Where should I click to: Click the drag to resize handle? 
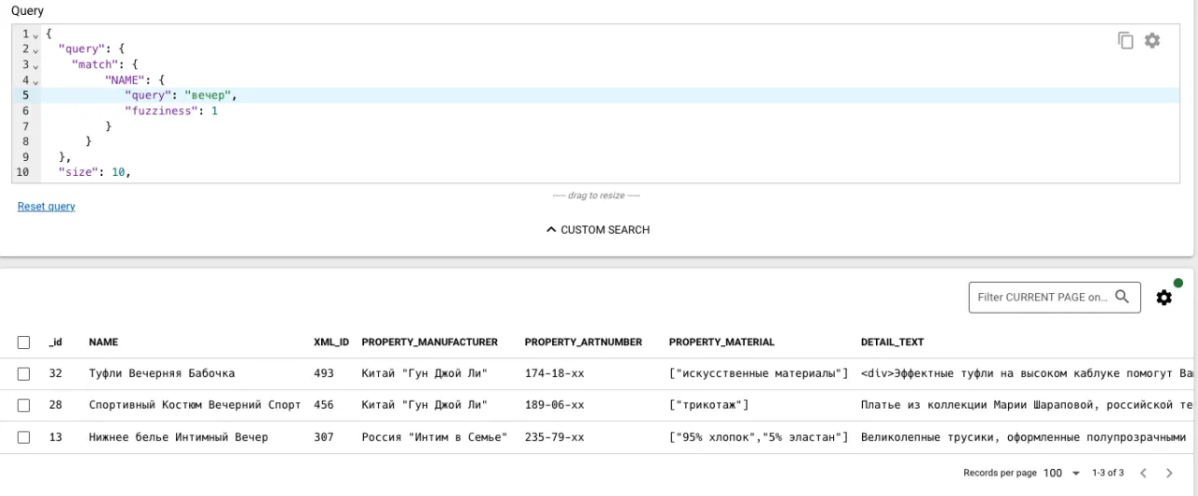tap(595, 196)
